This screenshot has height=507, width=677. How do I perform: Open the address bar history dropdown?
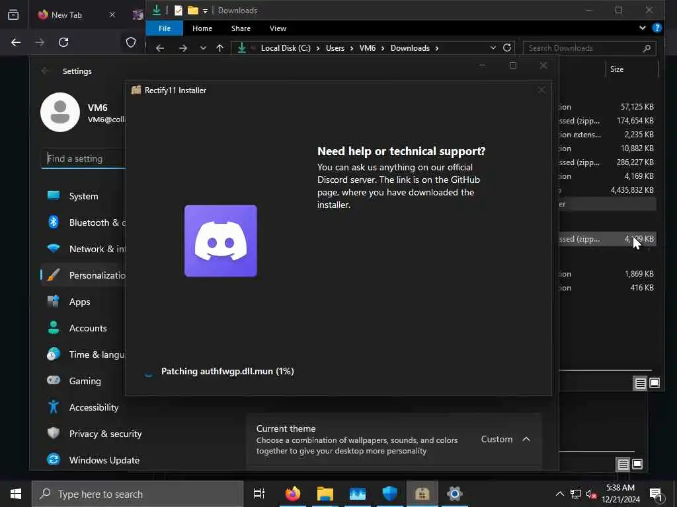pos(493,48)
